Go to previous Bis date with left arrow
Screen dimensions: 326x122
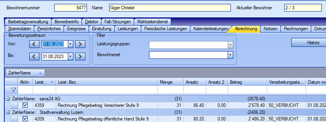pos(34,56)
